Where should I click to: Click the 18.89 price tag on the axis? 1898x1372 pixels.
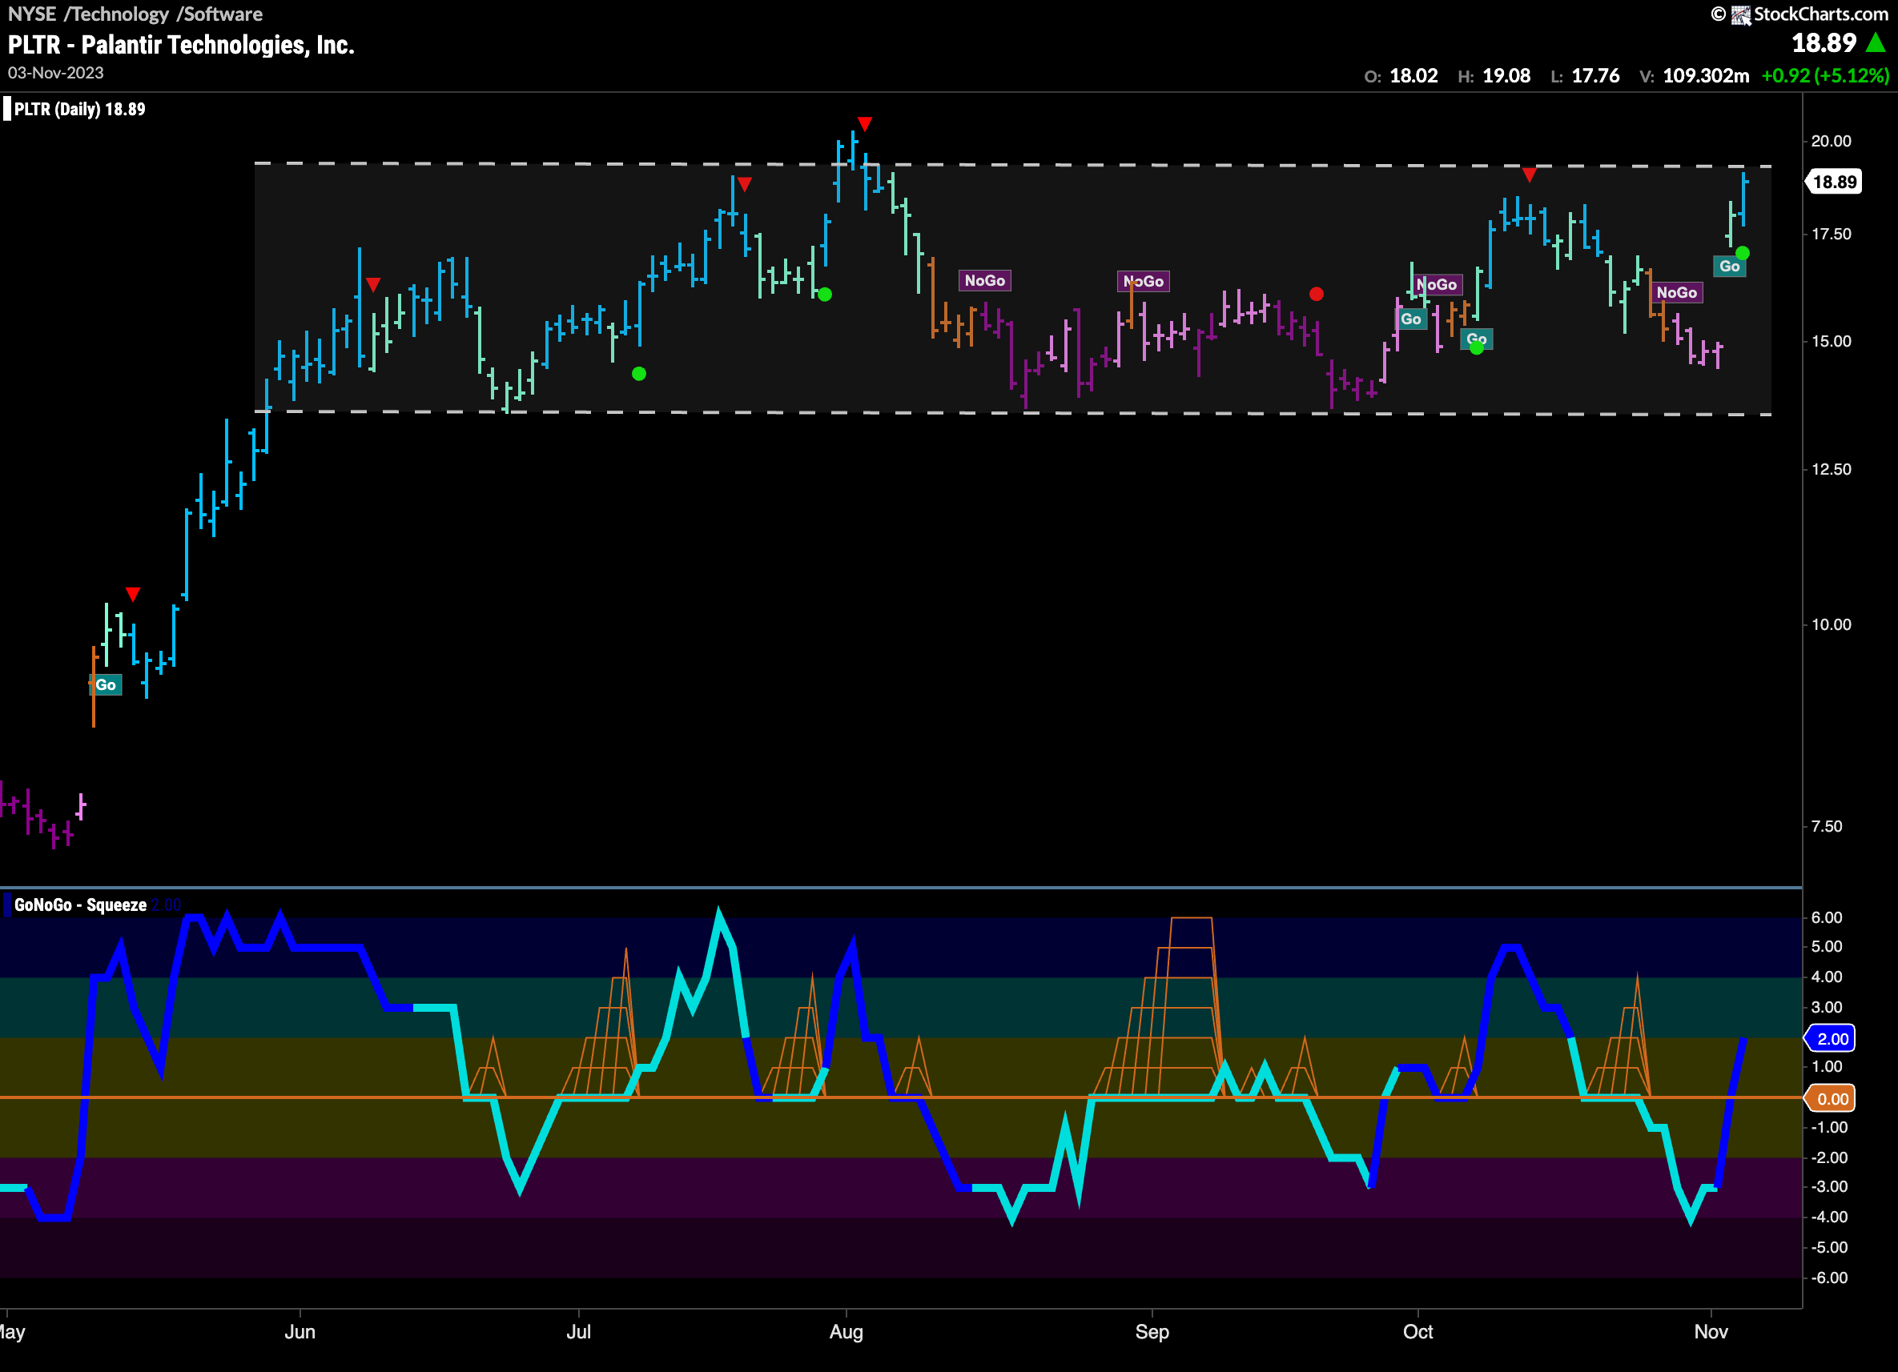pos(1832,182)
